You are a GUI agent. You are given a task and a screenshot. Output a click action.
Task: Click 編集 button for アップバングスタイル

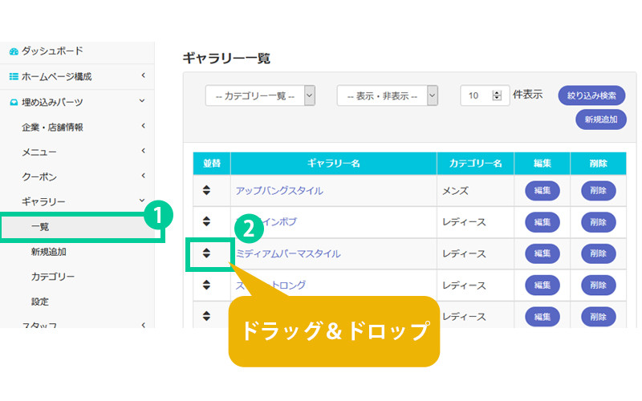(x=542, y=191)
